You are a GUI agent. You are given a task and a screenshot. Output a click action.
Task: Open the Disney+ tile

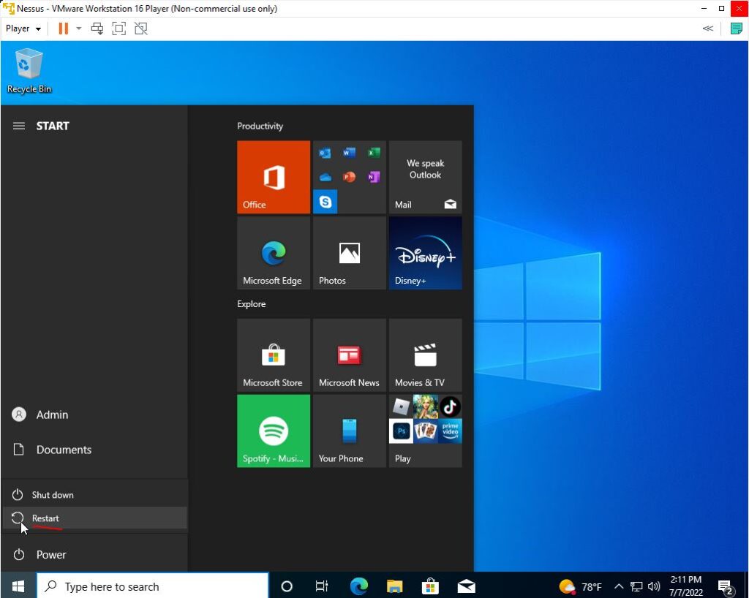[x=426, y=253]
